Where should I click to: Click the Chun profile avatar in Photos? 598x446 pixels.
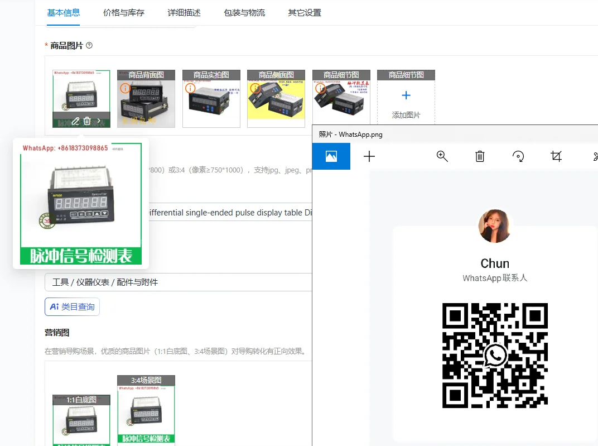pyautogui.click(x=495, y=226)
